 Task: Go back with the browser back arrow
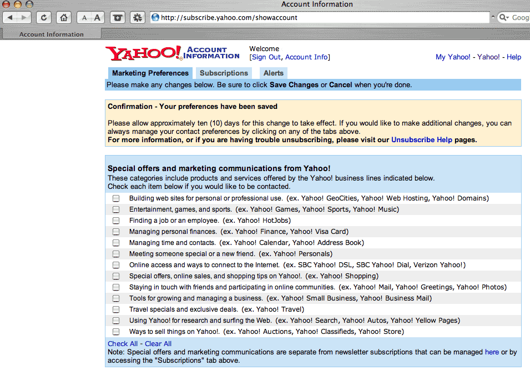coord(10,18)
